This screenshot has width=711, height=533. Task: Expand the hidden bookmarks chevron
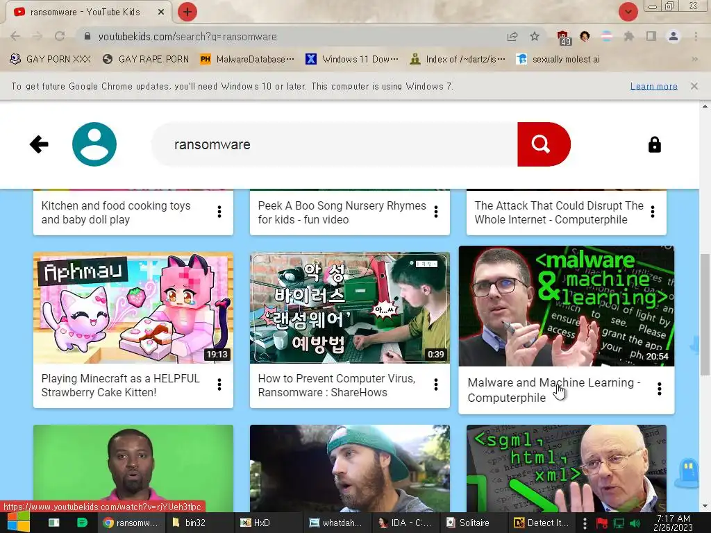(694, 59)
